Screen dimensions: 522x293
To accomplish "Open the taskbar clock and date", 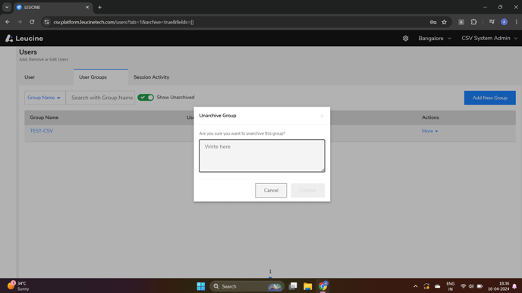I will 498,286.
